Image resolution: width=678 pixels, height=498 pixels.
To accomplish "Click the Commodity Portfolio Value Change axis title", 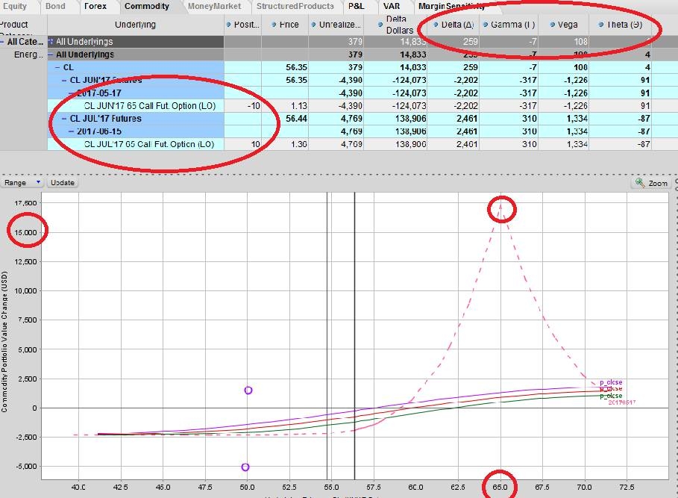I will pyautogui.click(x=4, y=342).
